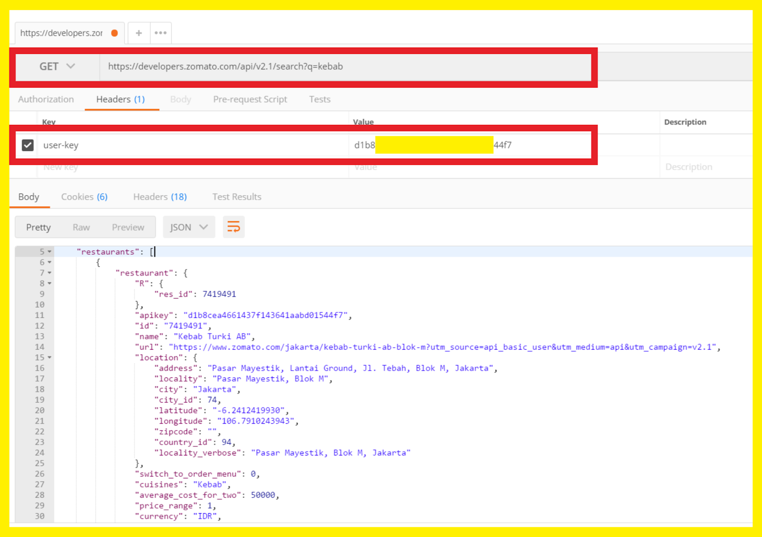Click the unsaved orange dot on request tab
Image resolution: width=762 pixels, height=537 pixels.
coord(114,33)
